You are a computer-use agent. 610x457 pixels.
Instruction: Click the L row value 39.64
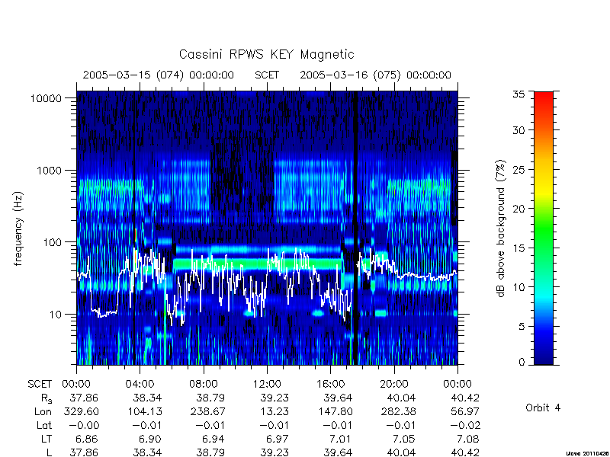click(x=338, y=452)
